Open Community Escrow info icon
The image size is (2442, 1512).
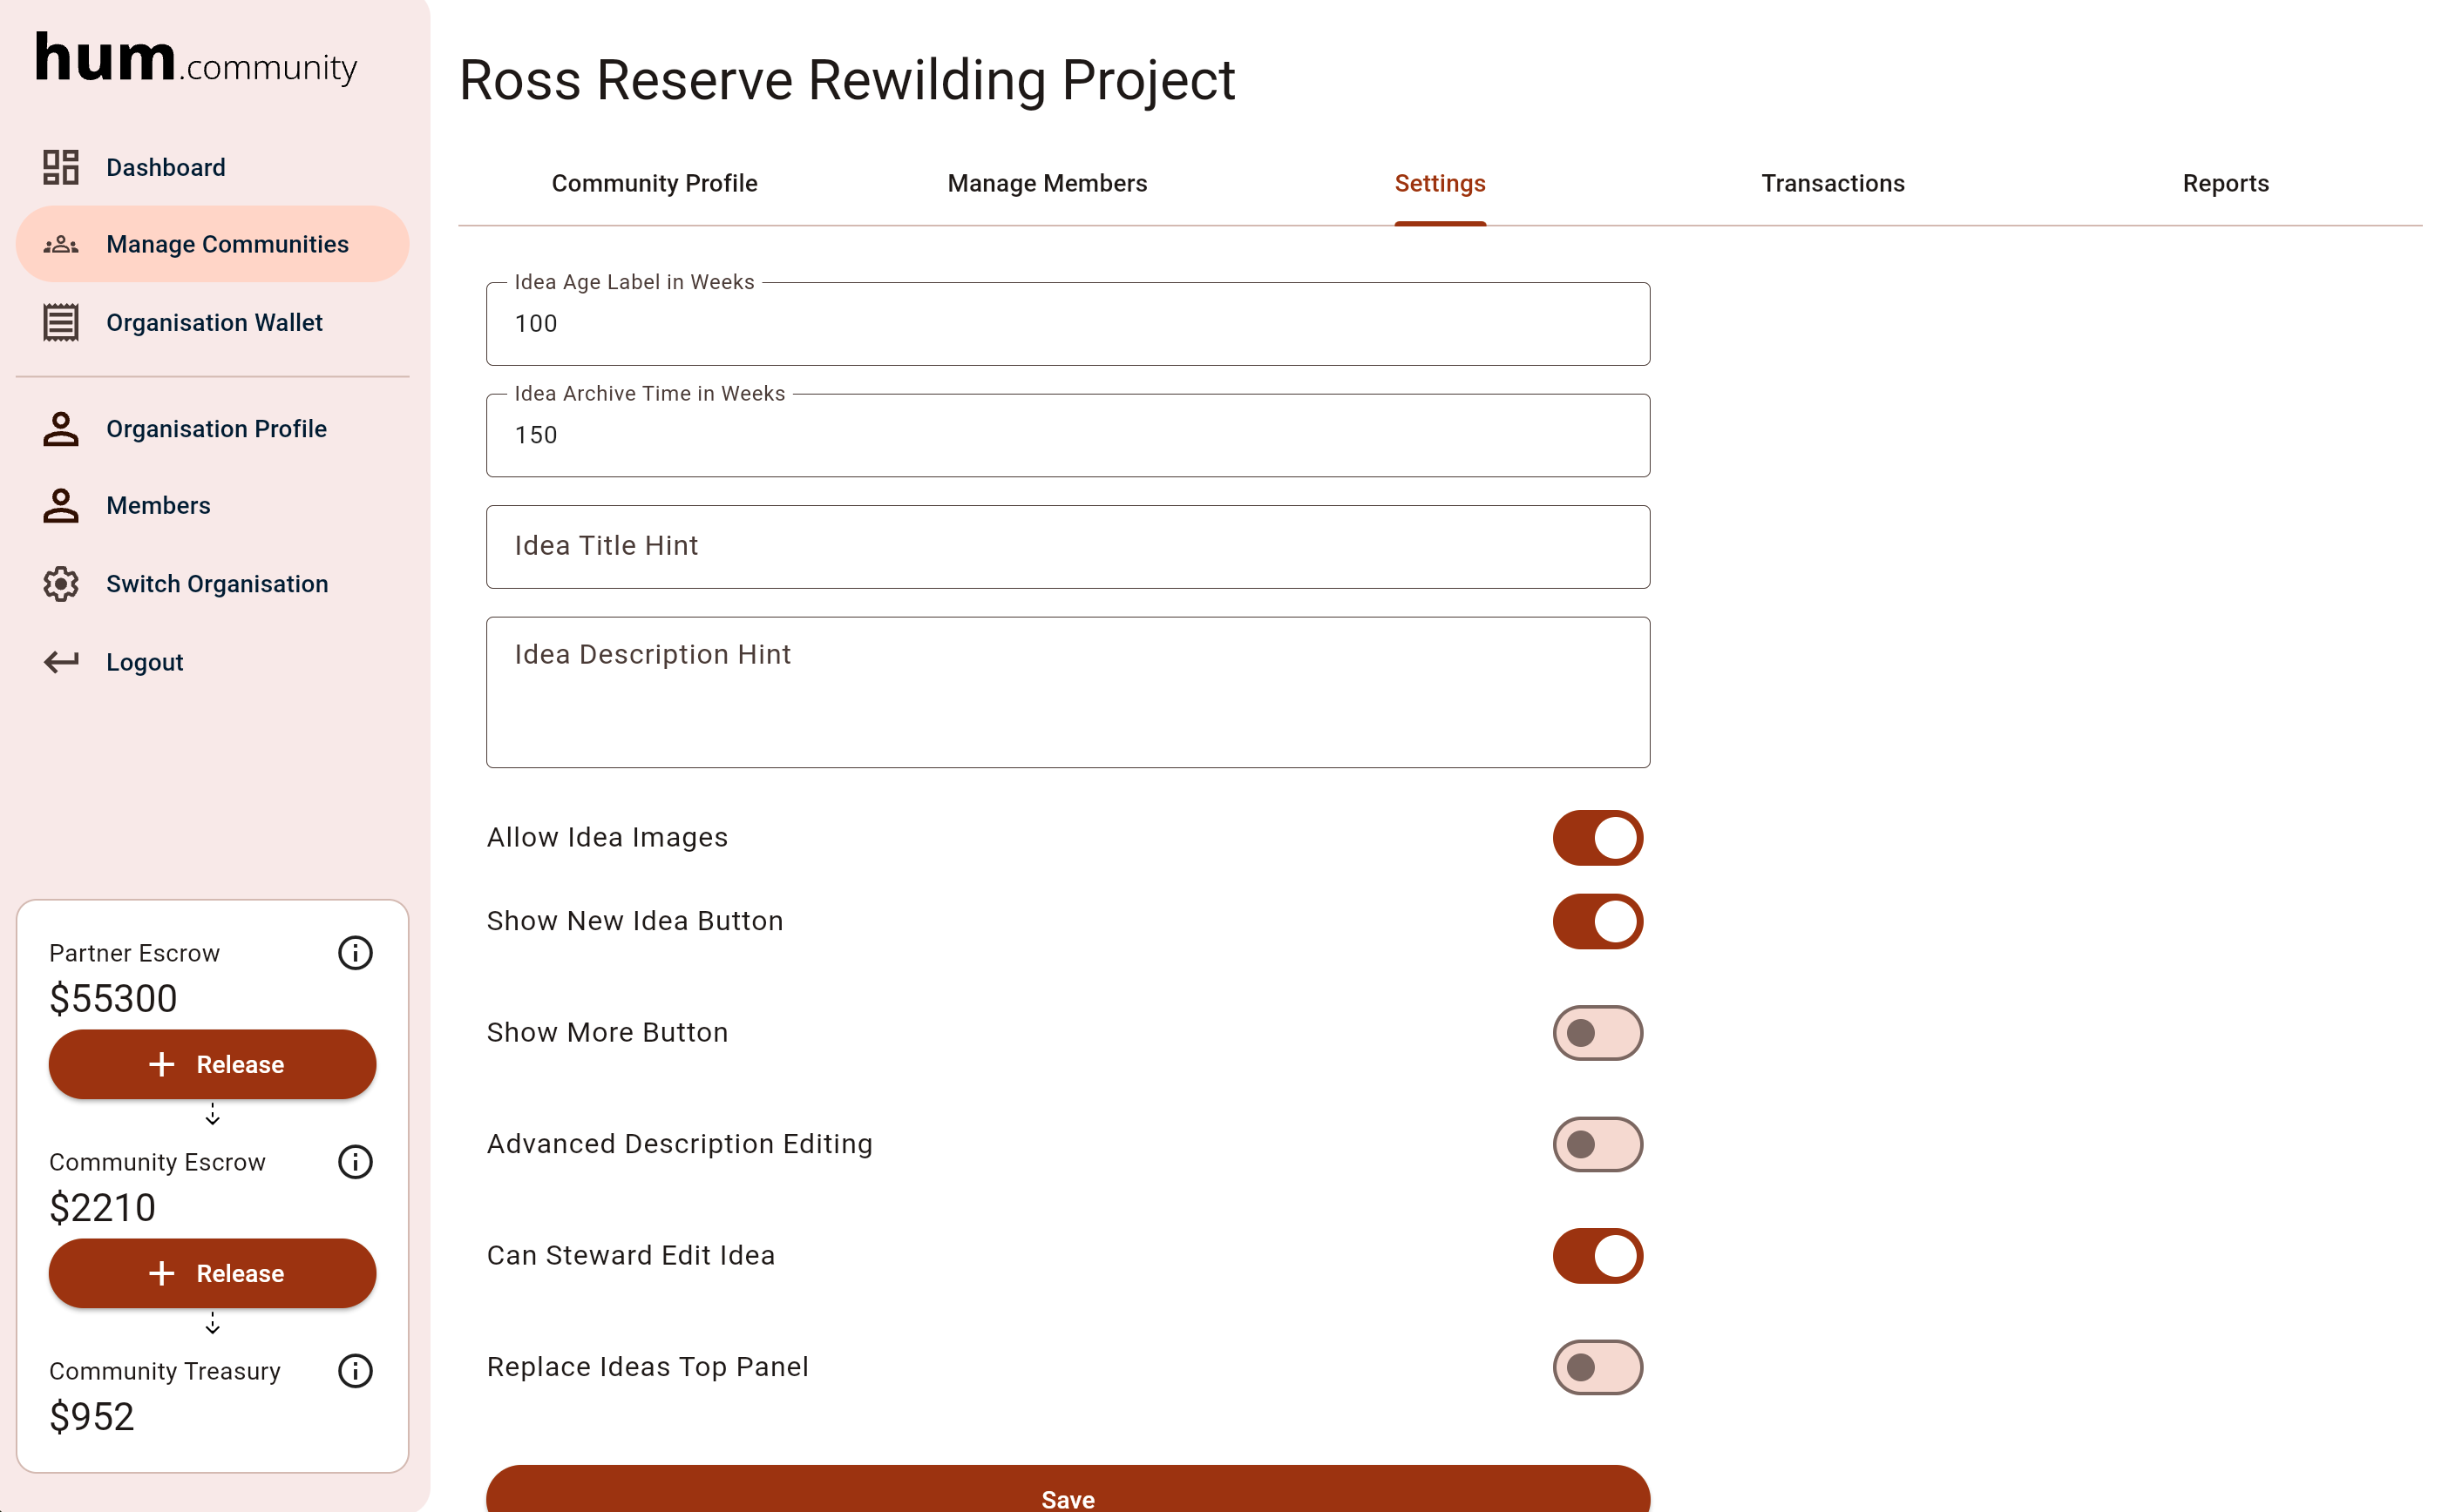[356, 1162]
